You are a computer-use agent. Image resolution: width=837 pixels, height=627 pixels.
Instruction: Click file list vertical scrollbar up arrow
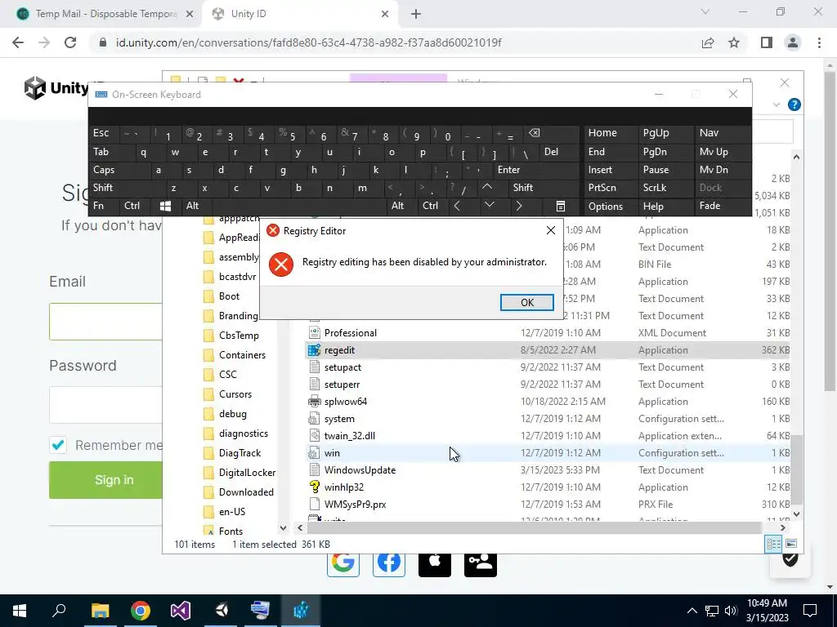tap(796, 157)
